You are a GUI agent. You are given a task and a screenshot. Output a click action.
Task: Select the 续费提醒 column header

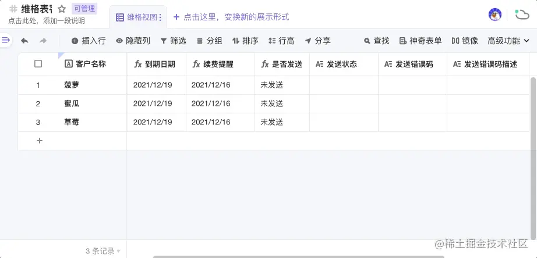[221, 64]
